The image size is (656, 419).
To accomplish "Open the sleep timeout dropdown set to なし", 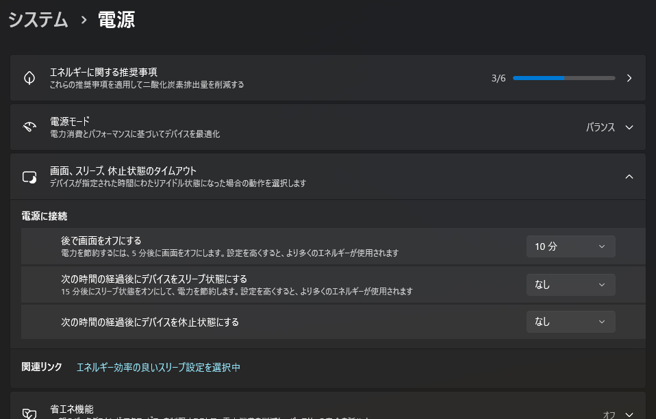I will click(570, 285).
